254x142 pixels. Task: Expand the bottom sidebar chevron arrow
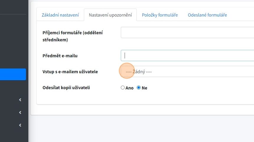(20, 125)
